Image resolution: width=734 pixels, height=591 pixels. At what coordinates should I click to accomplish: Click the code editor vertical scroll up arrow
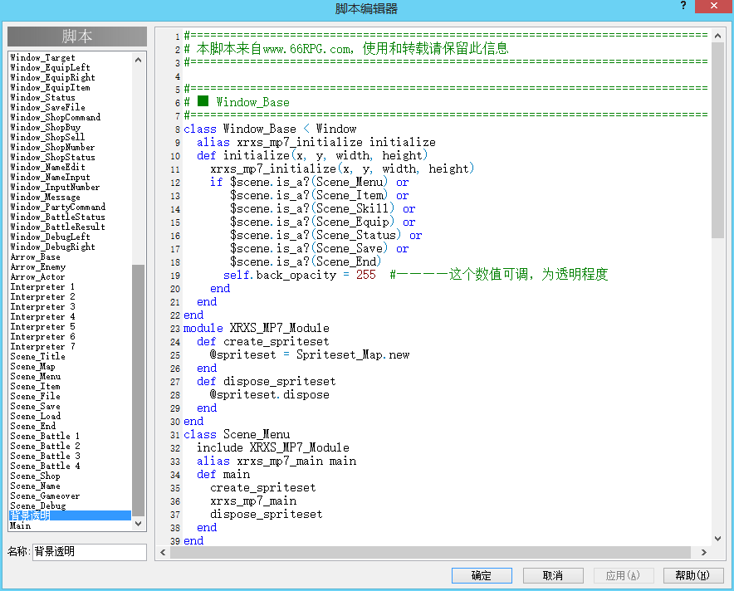717,36
